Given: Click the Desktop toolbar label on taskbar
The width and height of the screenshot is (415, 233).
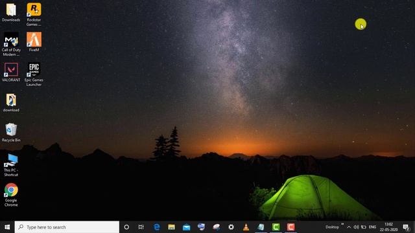Looking at the screenshot, I should tap(332, 227).
